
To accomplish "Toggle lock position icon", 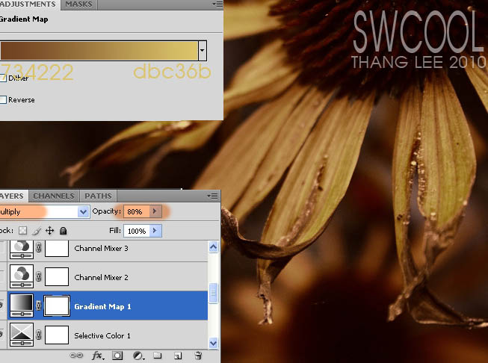I will tap(49, 231).
